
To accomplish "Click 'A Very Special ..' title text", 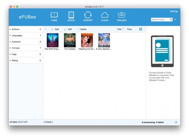I will (x=104, y=49).
